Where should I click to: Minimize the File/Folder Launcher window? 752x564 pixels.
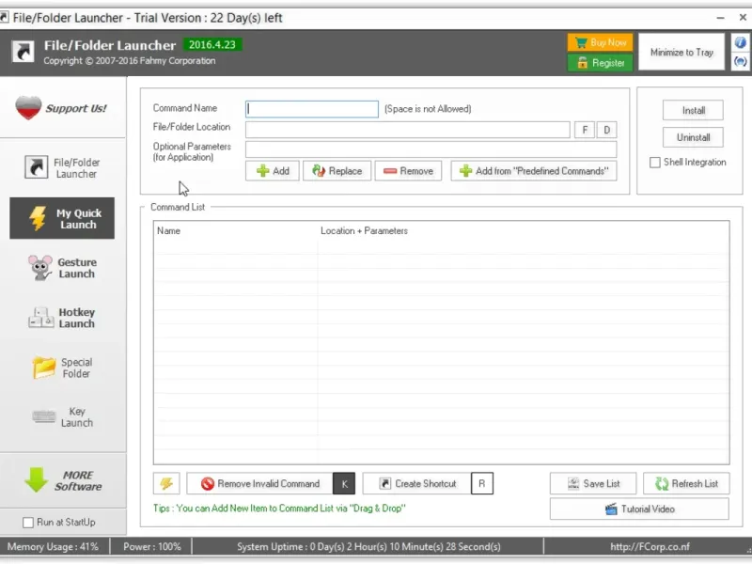(720, 18)
